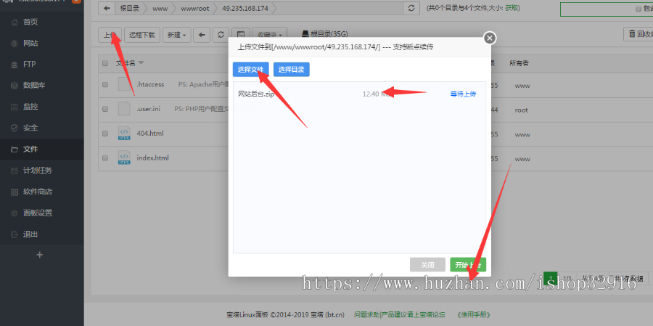Click the toolbar refresh button
653x326 pixels.
coord(221,35)
